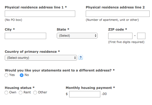
Task: Click into the City text box
Action: [25, 36]
